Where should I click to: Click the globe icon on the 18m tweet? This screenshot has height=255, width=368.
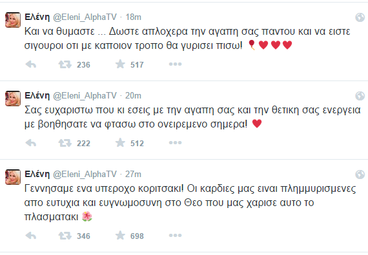[x=360, y=17]
